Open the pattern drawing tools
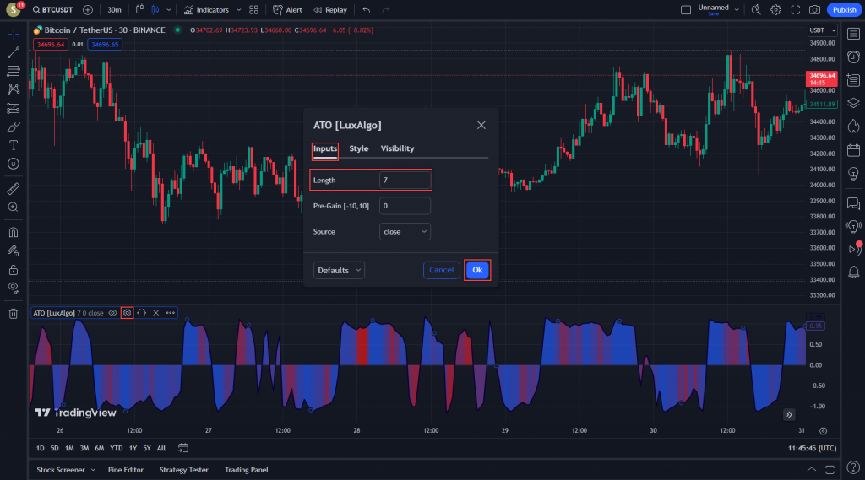Image resolution: width=865 pixels, height=480 pixels. point(14,89)
